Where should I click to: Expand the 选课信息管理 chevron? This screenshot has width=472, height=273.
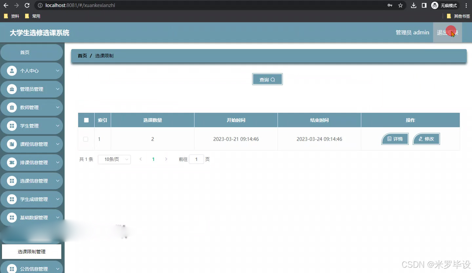click(58, 181)
